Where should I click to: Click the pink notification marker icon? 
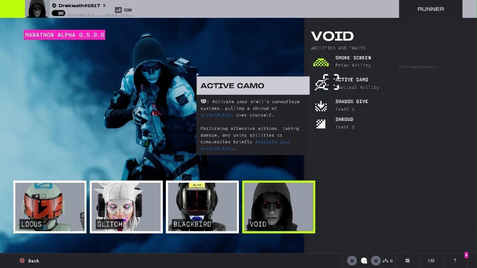pyautogui.click(x=466, y=255)
